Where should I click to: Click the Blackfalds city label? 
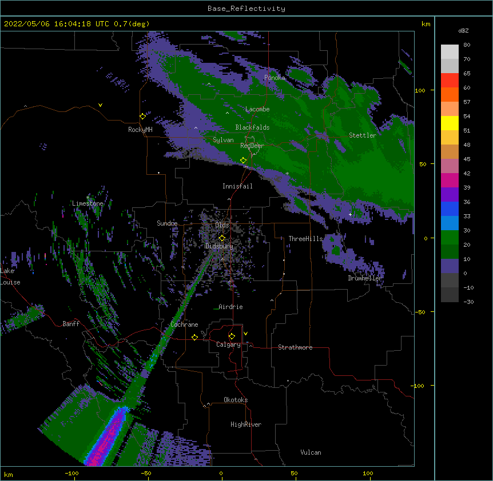(x=252, y=127)
